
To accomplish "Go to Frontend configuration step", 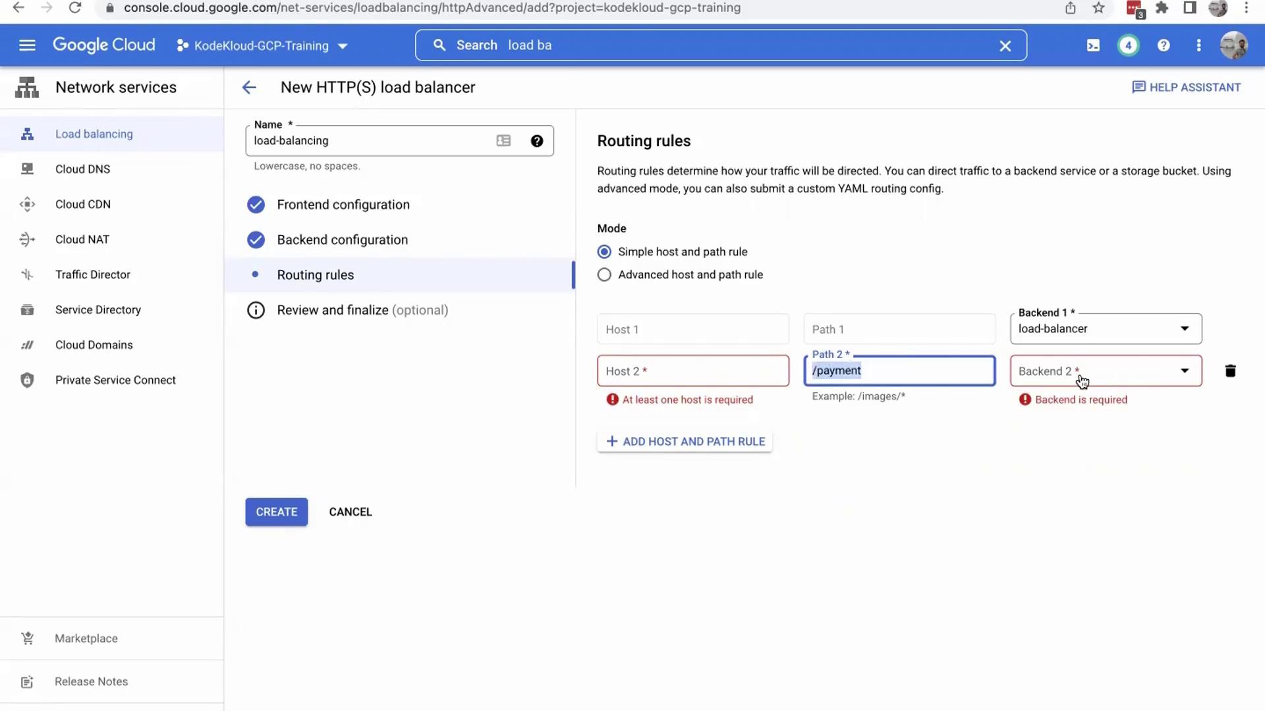I will 343,205.
